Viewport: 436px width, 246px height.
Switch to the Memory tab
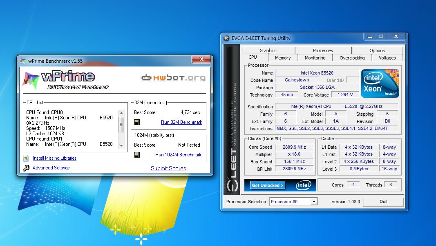pyautogui.click(x=283, y=57)
